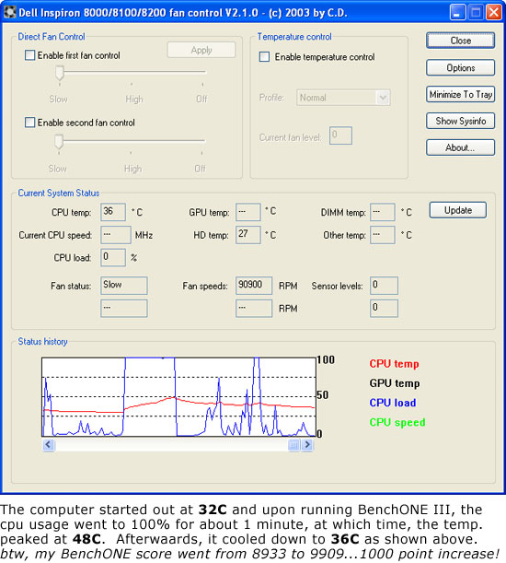This screenshot has height=563, width=506.
Task: Click the second fan status field
Action: click(123, 309)
